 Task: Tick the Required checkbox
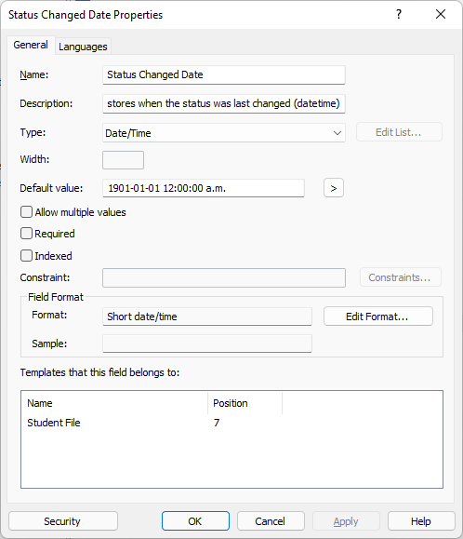tap(26, 234)
